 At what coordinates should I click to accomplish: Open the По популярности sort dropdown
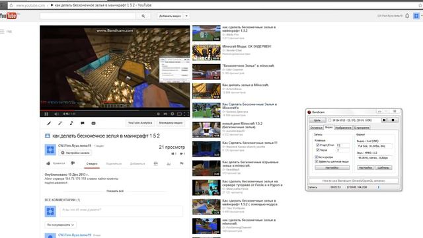60,225
